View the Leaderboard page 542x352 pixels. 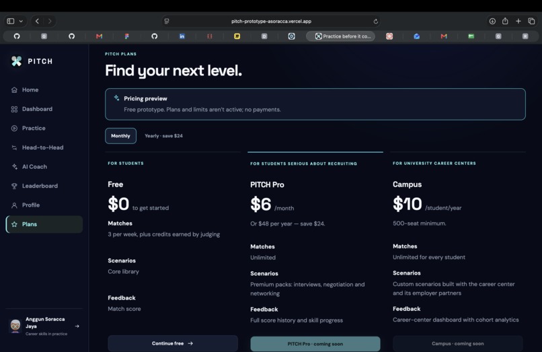tap(44, 186)
